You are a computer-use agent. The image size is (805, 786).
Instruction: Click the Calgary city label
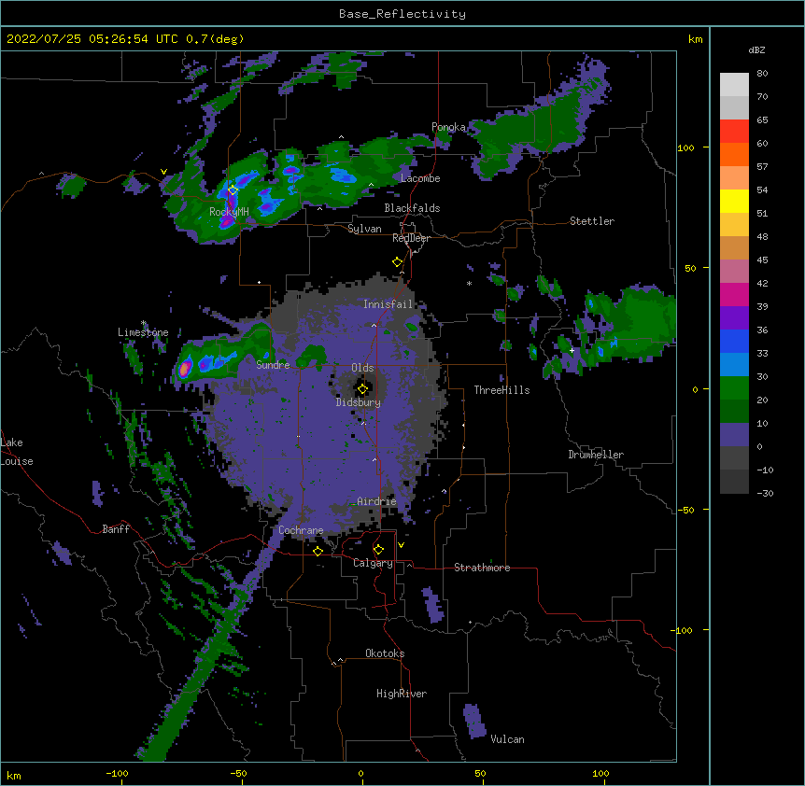(x=373, y=563)
